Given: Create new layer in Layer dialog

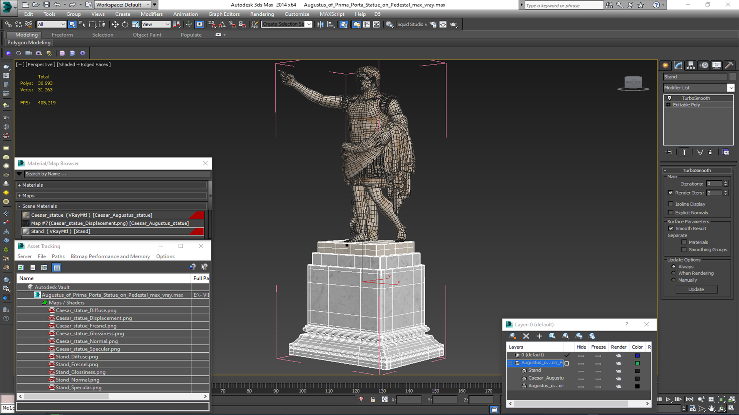Looking at the screenshot, I should [x=513, y=336].
